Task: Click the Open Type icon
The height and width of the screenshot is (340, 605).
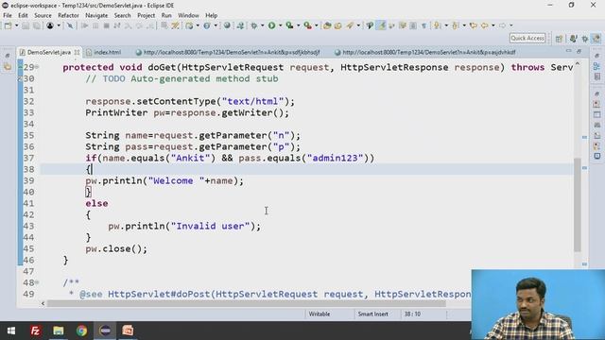Action: click(x=327, y=25)
